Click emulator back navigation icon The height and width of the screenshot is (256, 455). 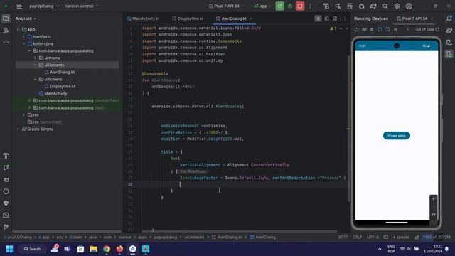pyautogui.click(x=395, y=29)
